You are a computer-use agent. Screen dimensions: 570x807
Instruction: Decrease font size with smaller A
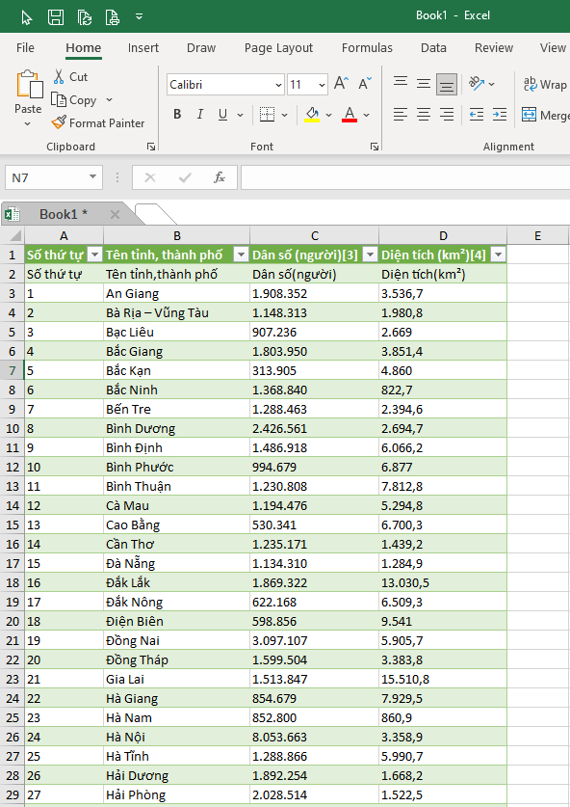[x=365, y=83]
